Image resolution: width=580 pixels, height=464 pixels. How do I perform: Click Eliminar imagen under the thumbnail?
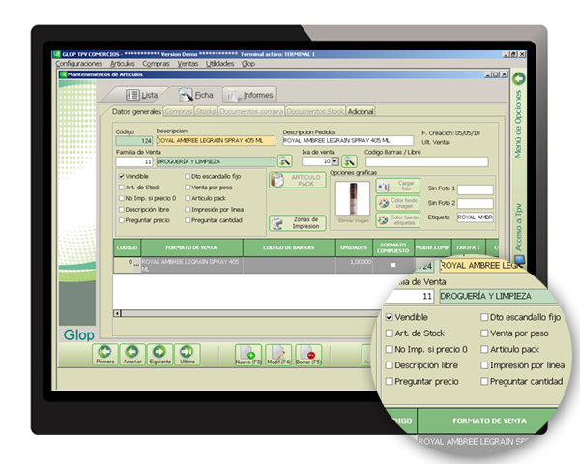[x=353, y=221]
